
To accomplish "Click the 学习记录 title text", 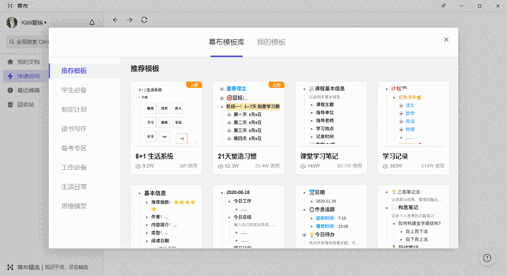I will tap(395, 156).
